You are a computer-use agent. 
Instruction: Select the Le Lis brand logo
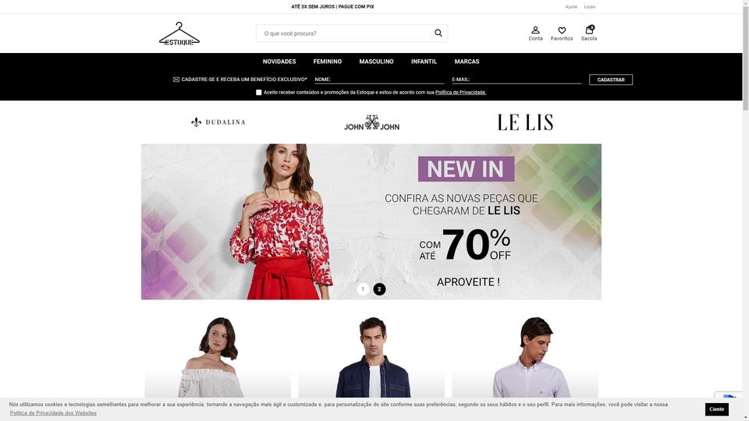(x=525, y=122)
